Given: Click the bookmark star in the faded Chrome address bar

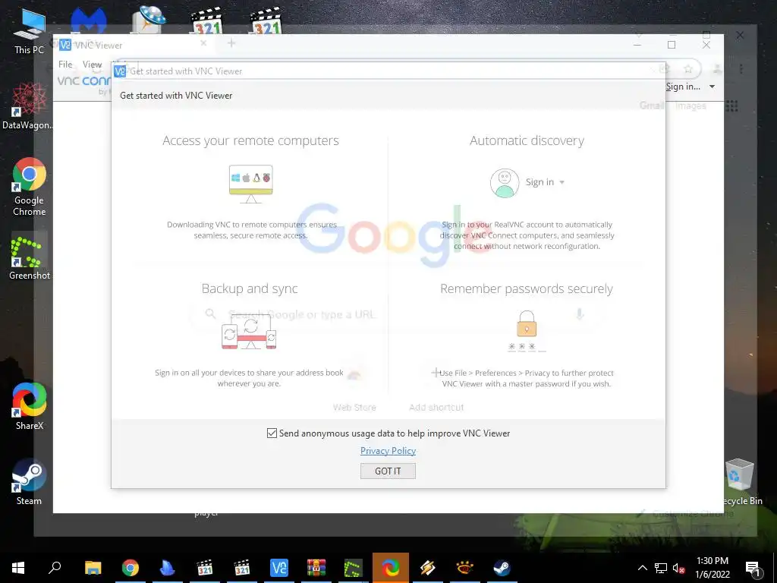Looking at the screenshot, I should coord(687,69).
